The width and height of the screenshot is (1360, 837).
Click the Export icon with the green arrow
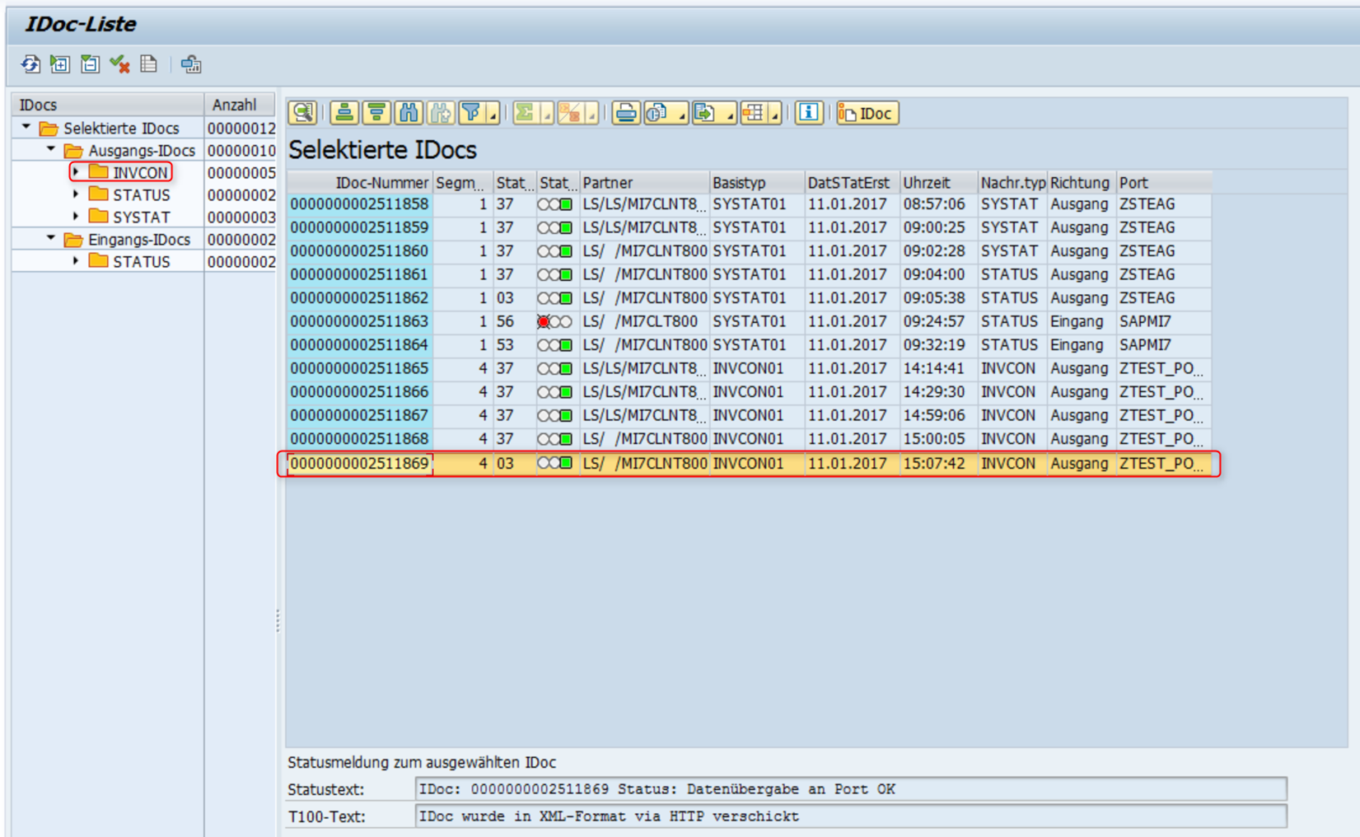[705, 113]
